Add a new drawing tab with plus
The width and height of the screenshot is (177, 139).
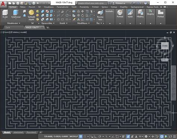(x=48, y=28)
